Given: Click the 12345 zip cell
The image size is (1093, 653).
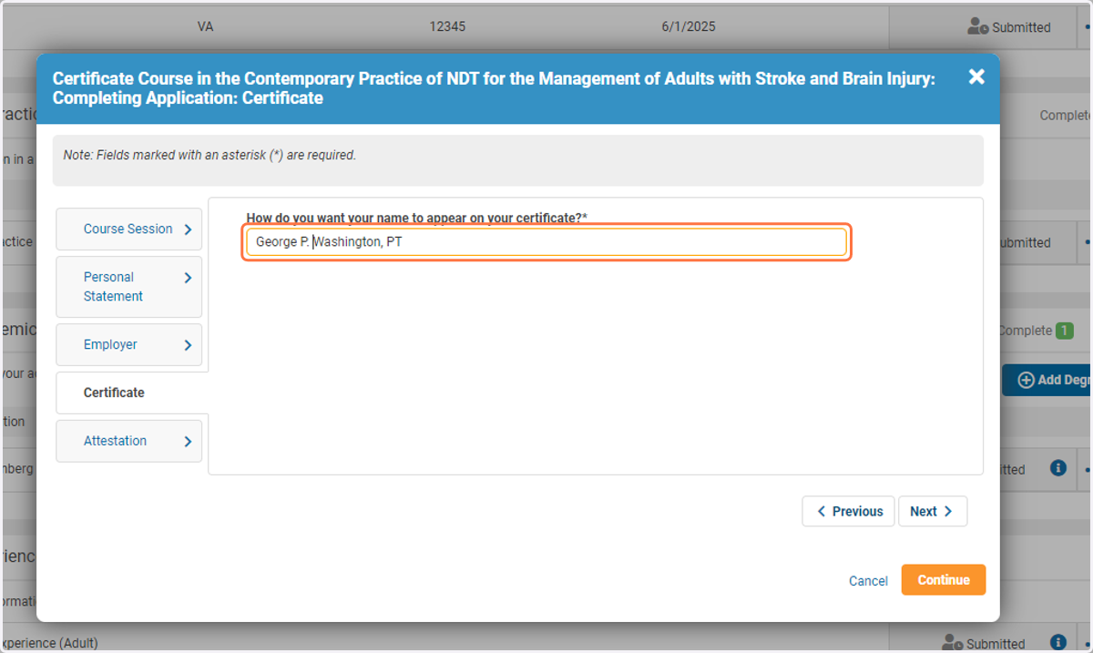Looking at the screenshot, I should tap(447, 26).
